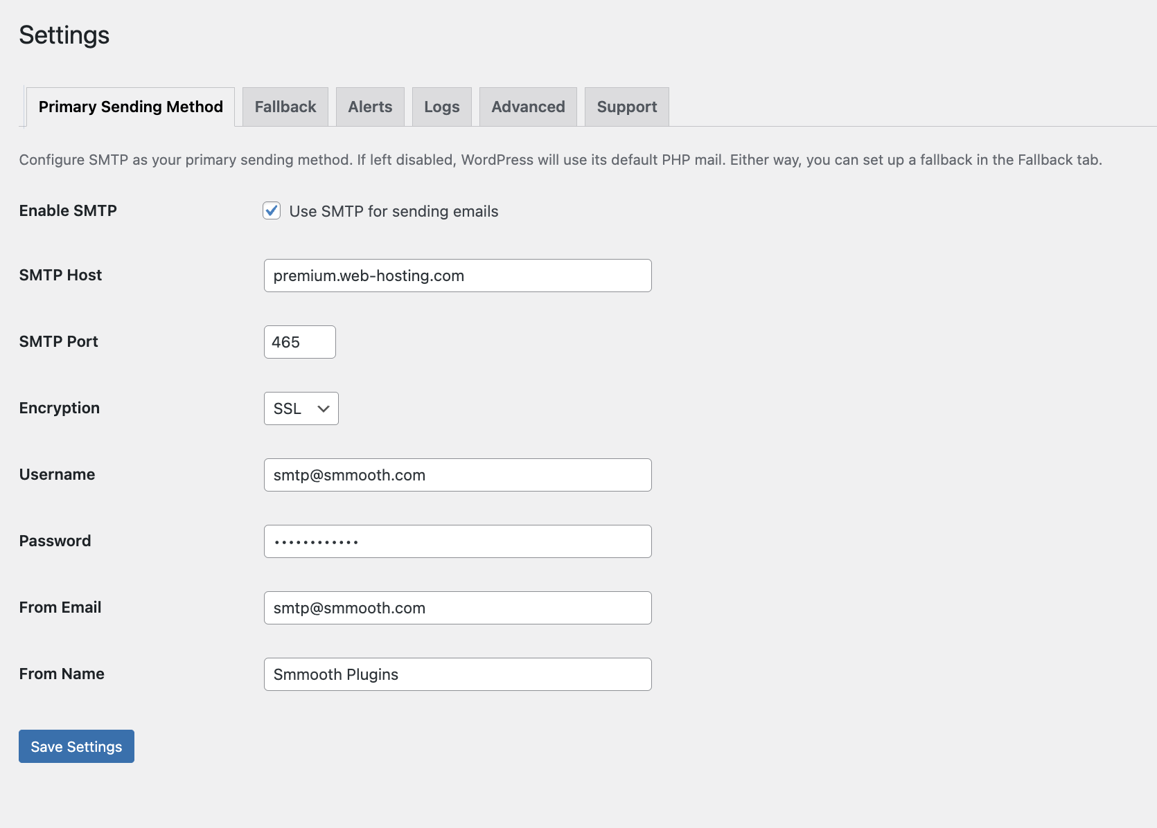Screen dimensions: 1157x828
Task: Open the Alerts tab
Action: [x=370, y=107]
